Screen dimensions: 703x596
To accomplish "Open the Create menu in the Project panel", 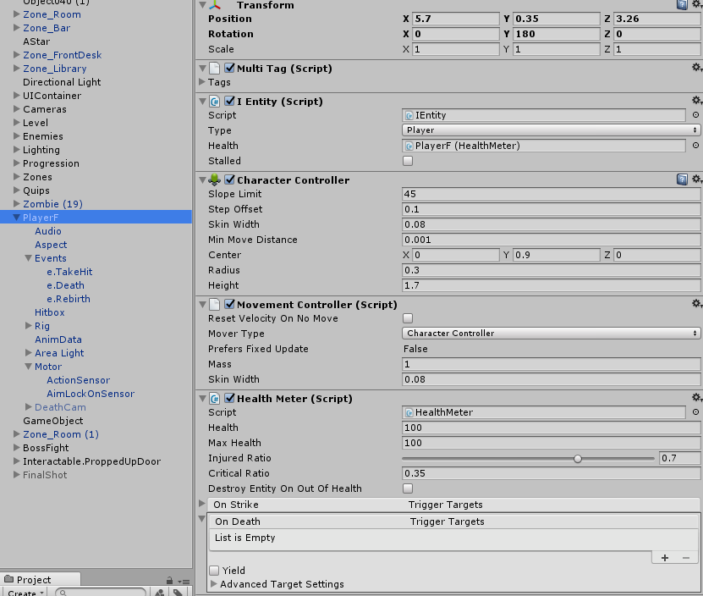I will click(x=23, y=592).
